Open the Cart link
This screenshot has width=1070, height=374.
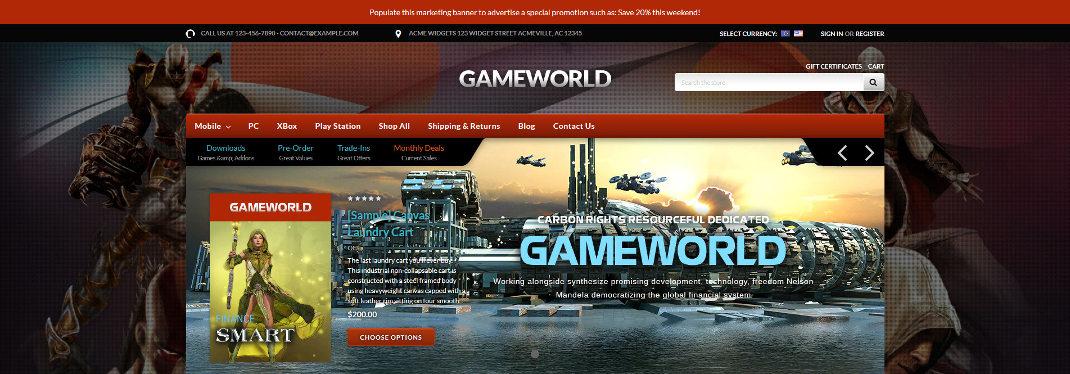point(876,66)
